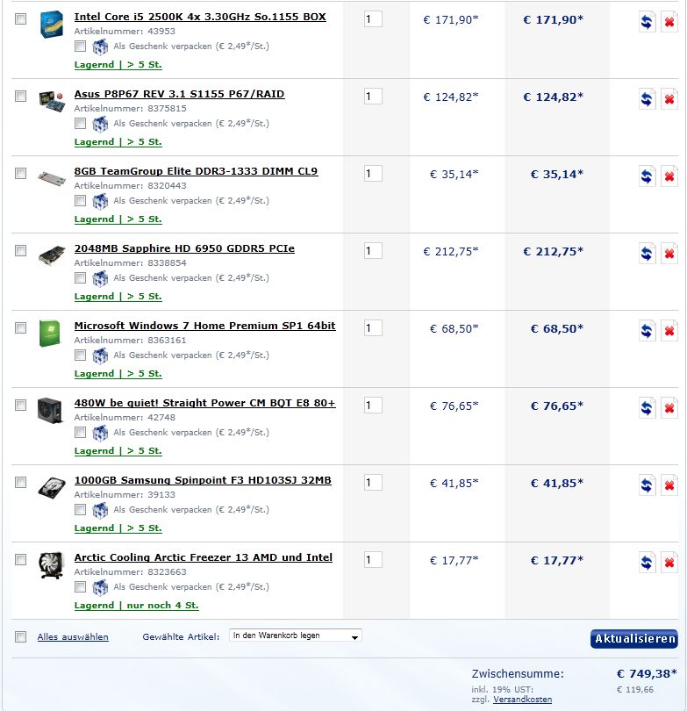Delete the Intel Core i5 2500K item

click(x=669, y=22)
